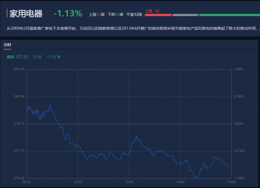Select the 分时 chart tab
This screenshot has height=188, width=260.
7,45
